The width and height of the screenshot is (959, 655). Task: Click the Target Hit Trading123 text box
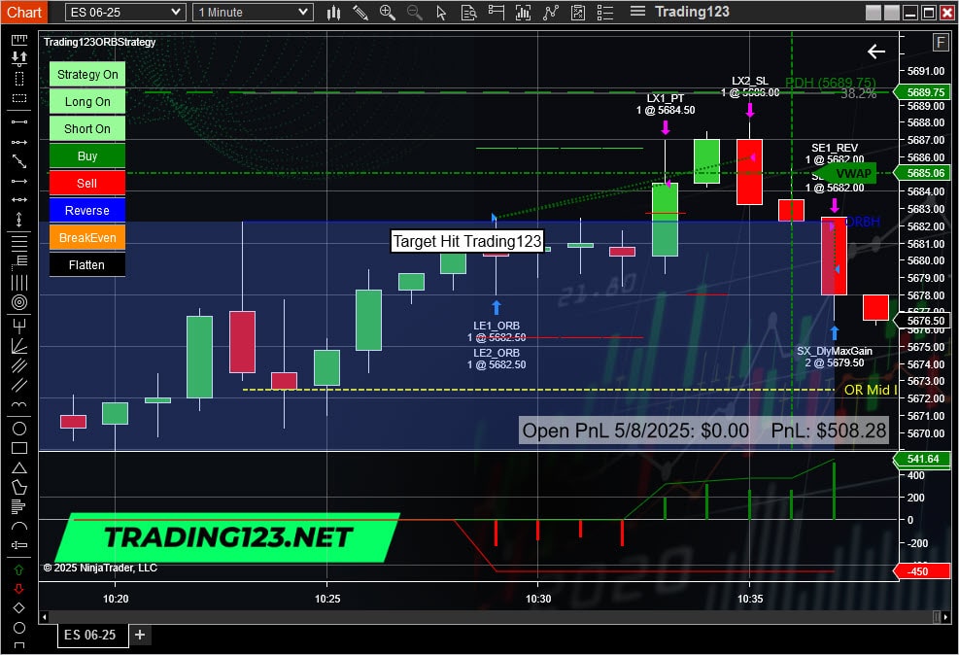pos(466,241)
